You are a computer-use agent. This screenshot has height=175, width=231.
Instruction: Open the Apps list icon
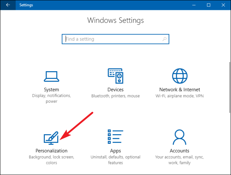(x=116, y=137)
